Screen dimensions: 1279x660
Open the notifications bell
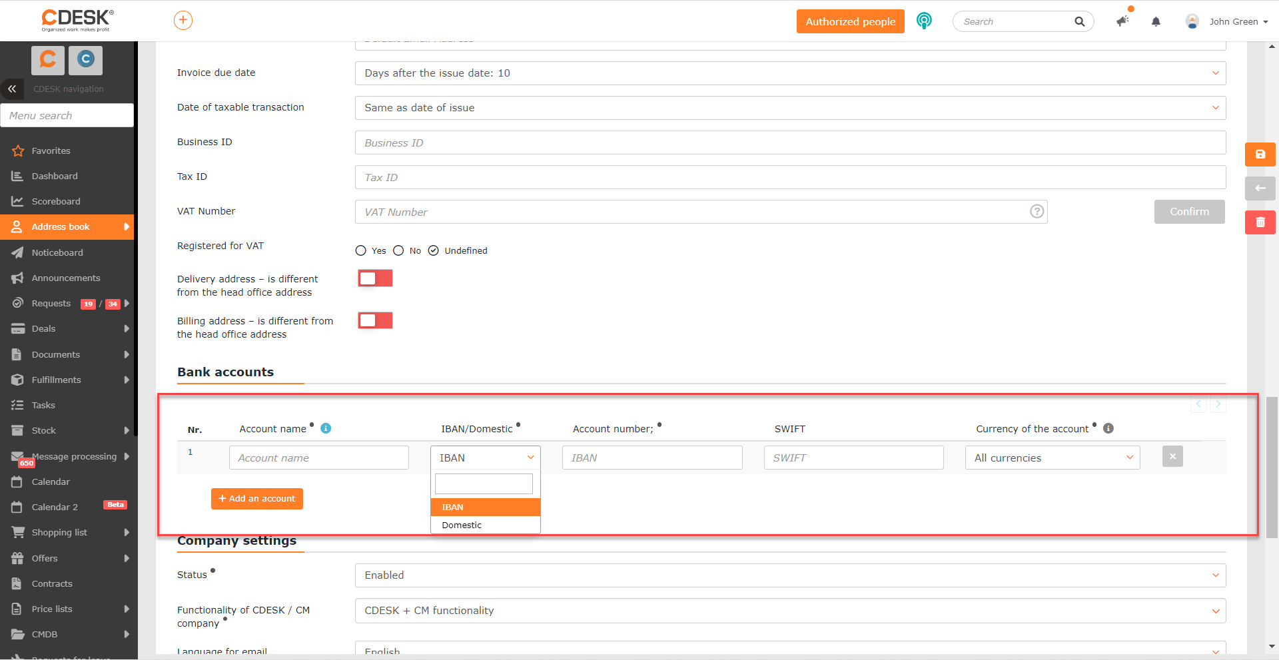coord(1156,21)
